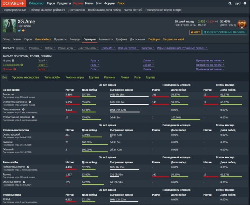The width and height of the screenshot is (250, 205).
Task: Open the TrueSight filter dropdown
Action: click(108, 48)
